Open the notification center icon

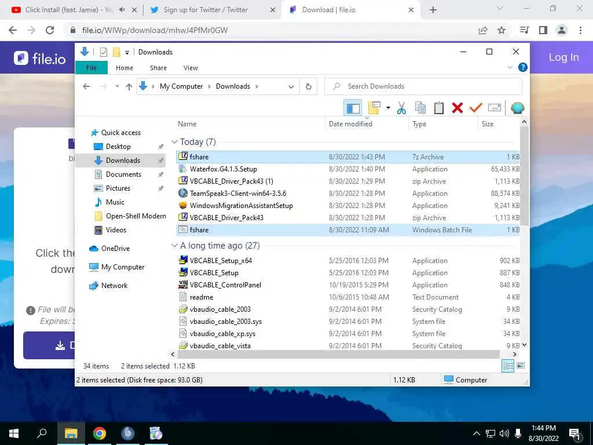(575, 433)
